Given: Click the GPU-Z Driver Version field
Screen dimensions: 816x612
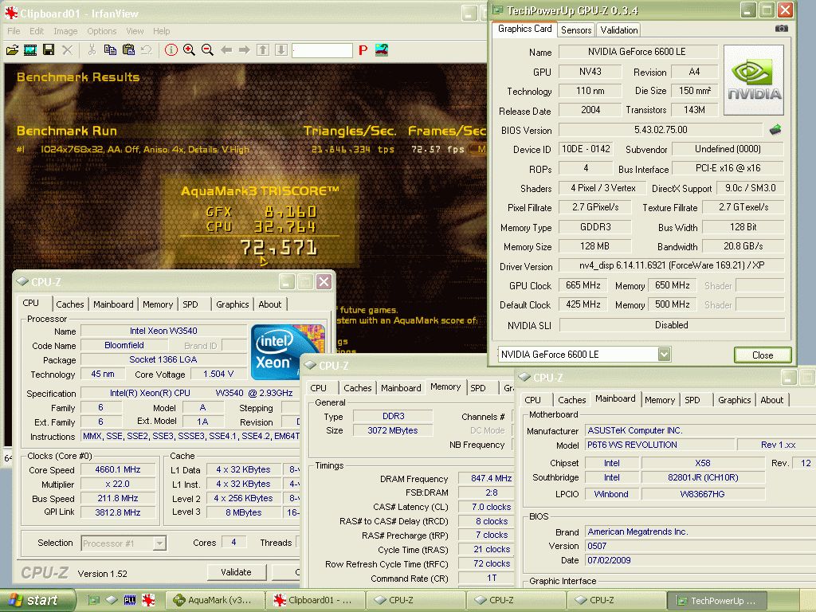Looking at the screenshot, I should [x=671, y=265].
